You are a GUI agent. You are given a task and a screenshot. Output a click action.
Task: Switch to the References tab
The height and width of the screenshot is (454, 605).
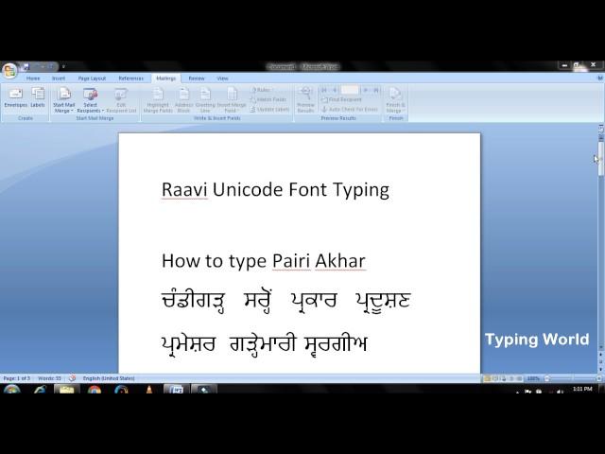coord(130,79)
